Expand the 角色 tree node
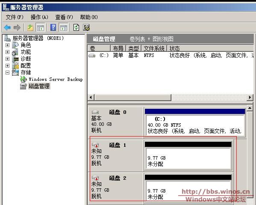 [x=7, y=45]
